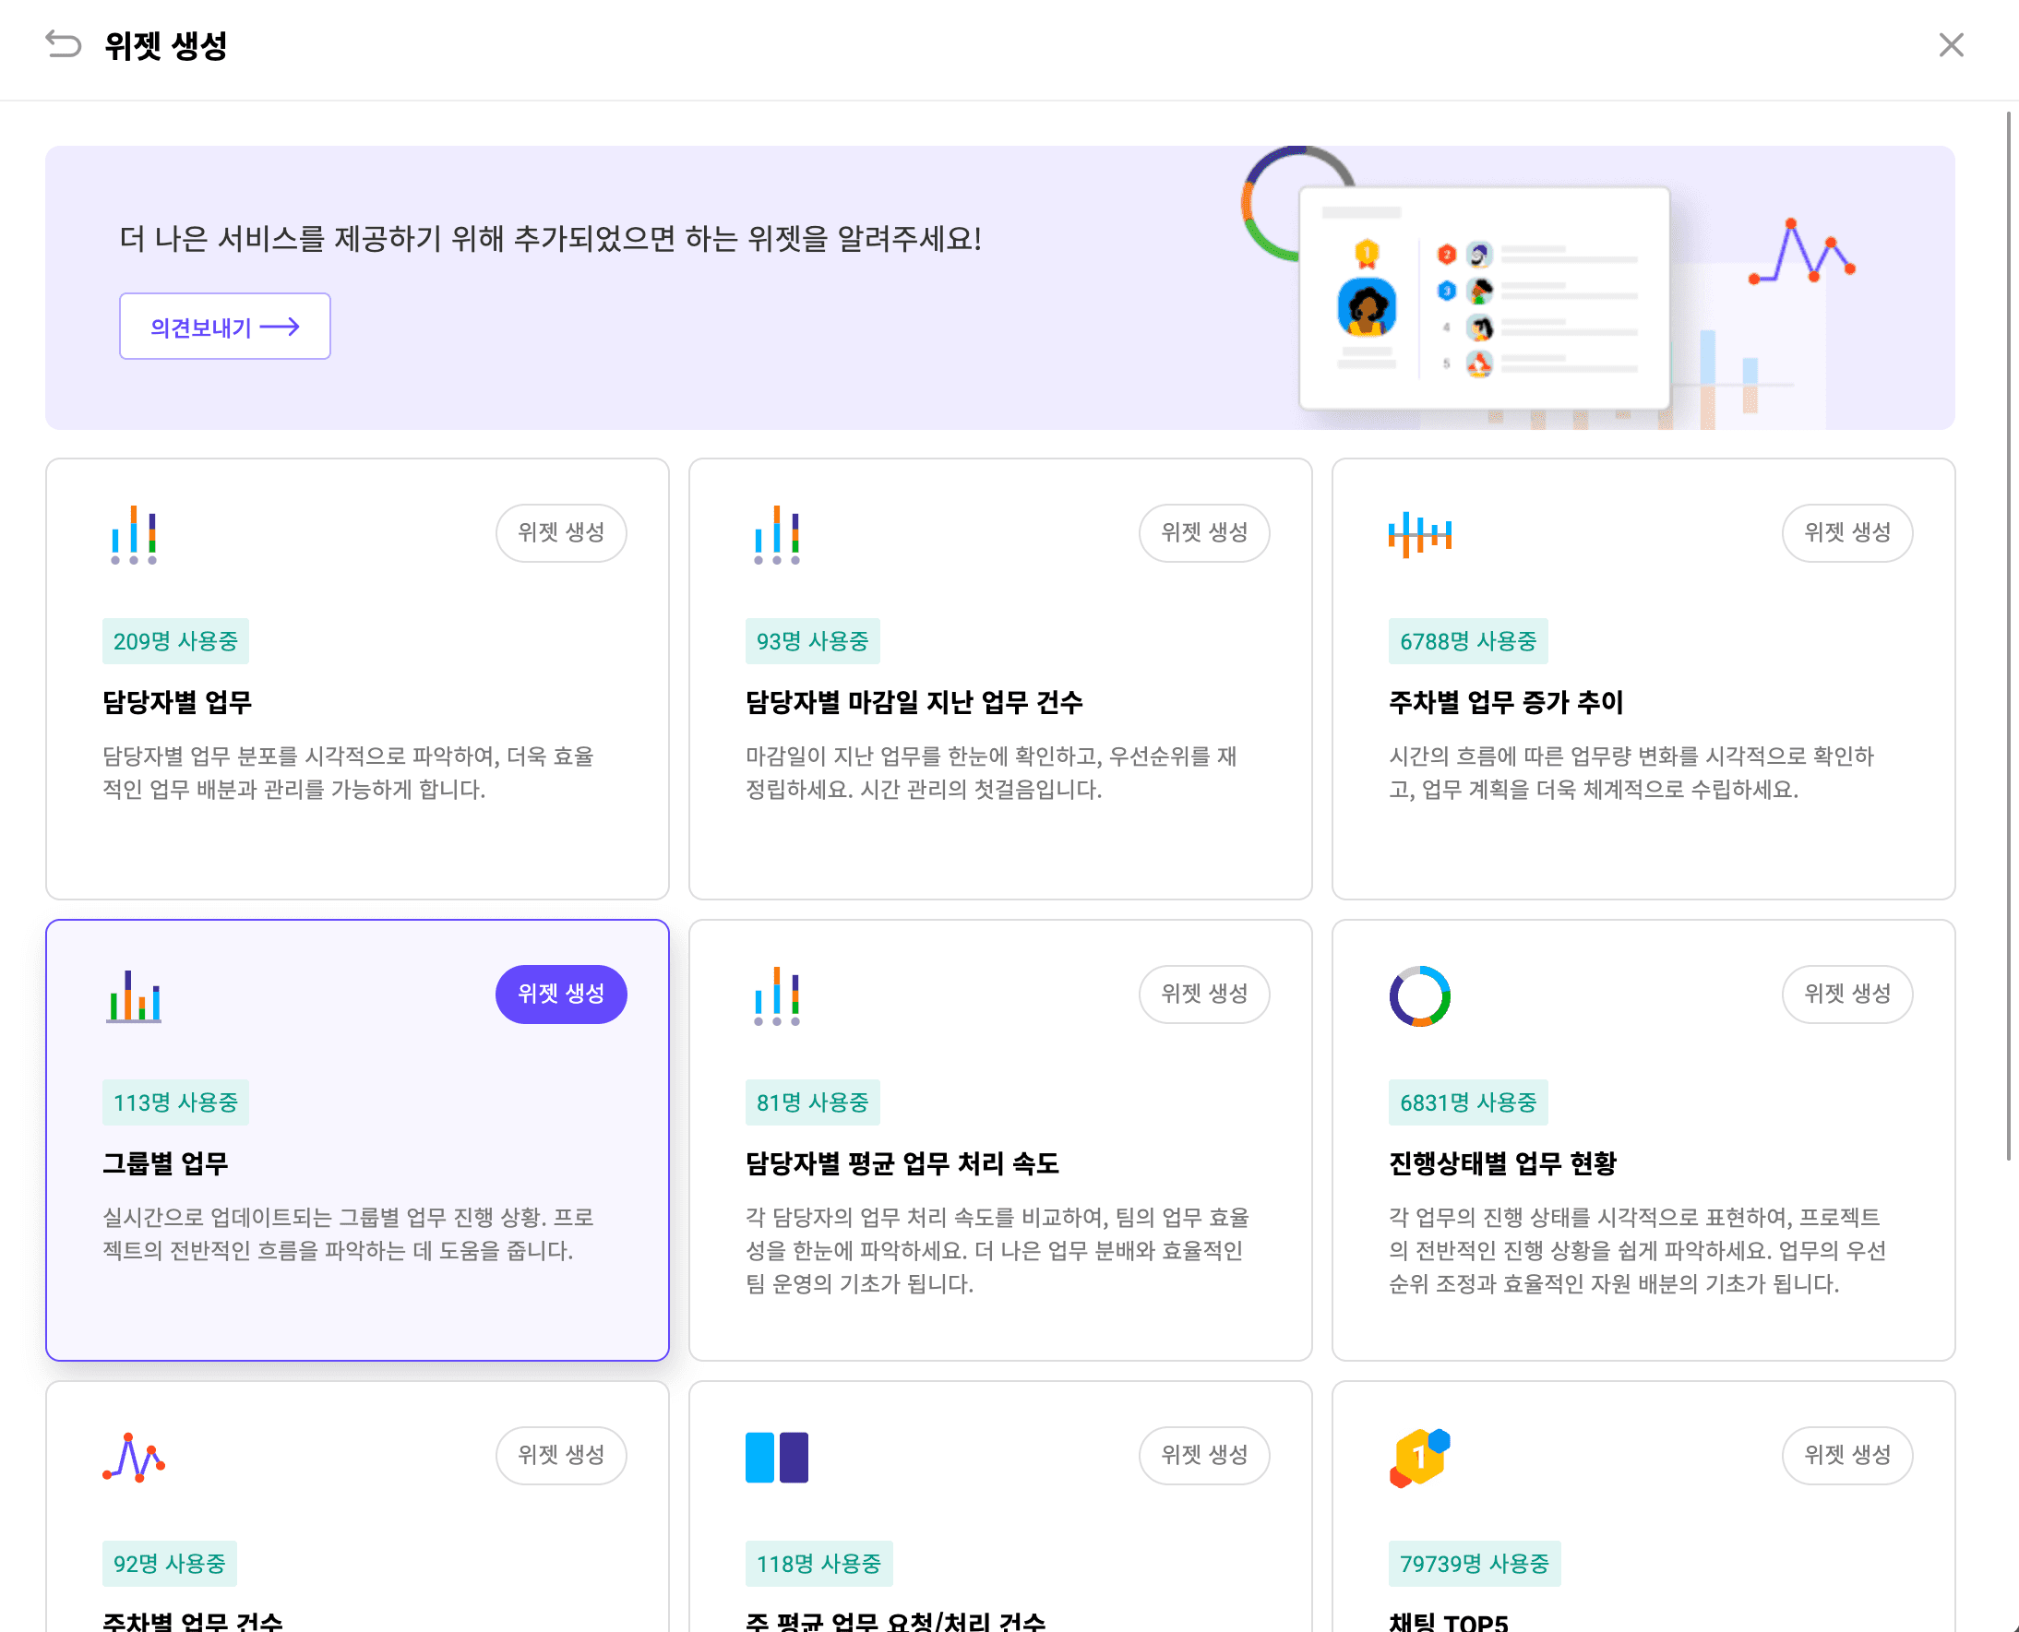The height and width of the screenshot is (1632, 2019).
Task: Click the donut icon for 진행상태별 업무 현황
Action: point(1419,995)
